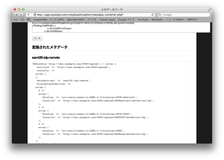Minimize the window with yellow button
224x160 pixels.
(19, 10)
